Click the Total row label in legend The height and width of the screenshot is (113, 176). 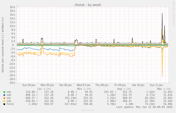point(10,104)
